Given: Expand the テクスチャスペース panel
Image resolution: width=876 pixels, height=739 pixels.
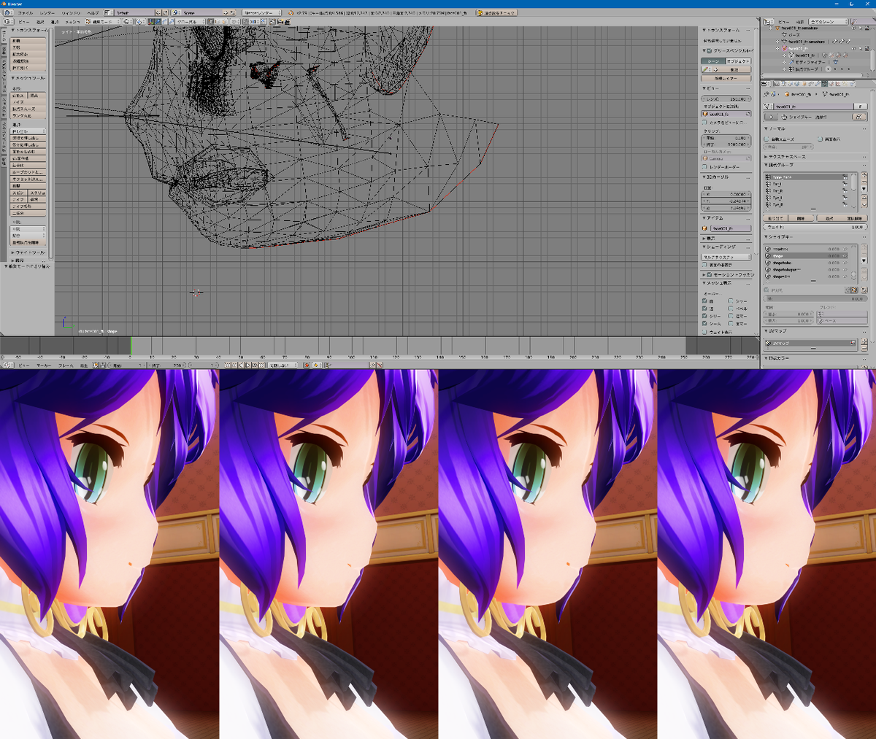Looking at the screenshot, I should click(x=785, y=157).
